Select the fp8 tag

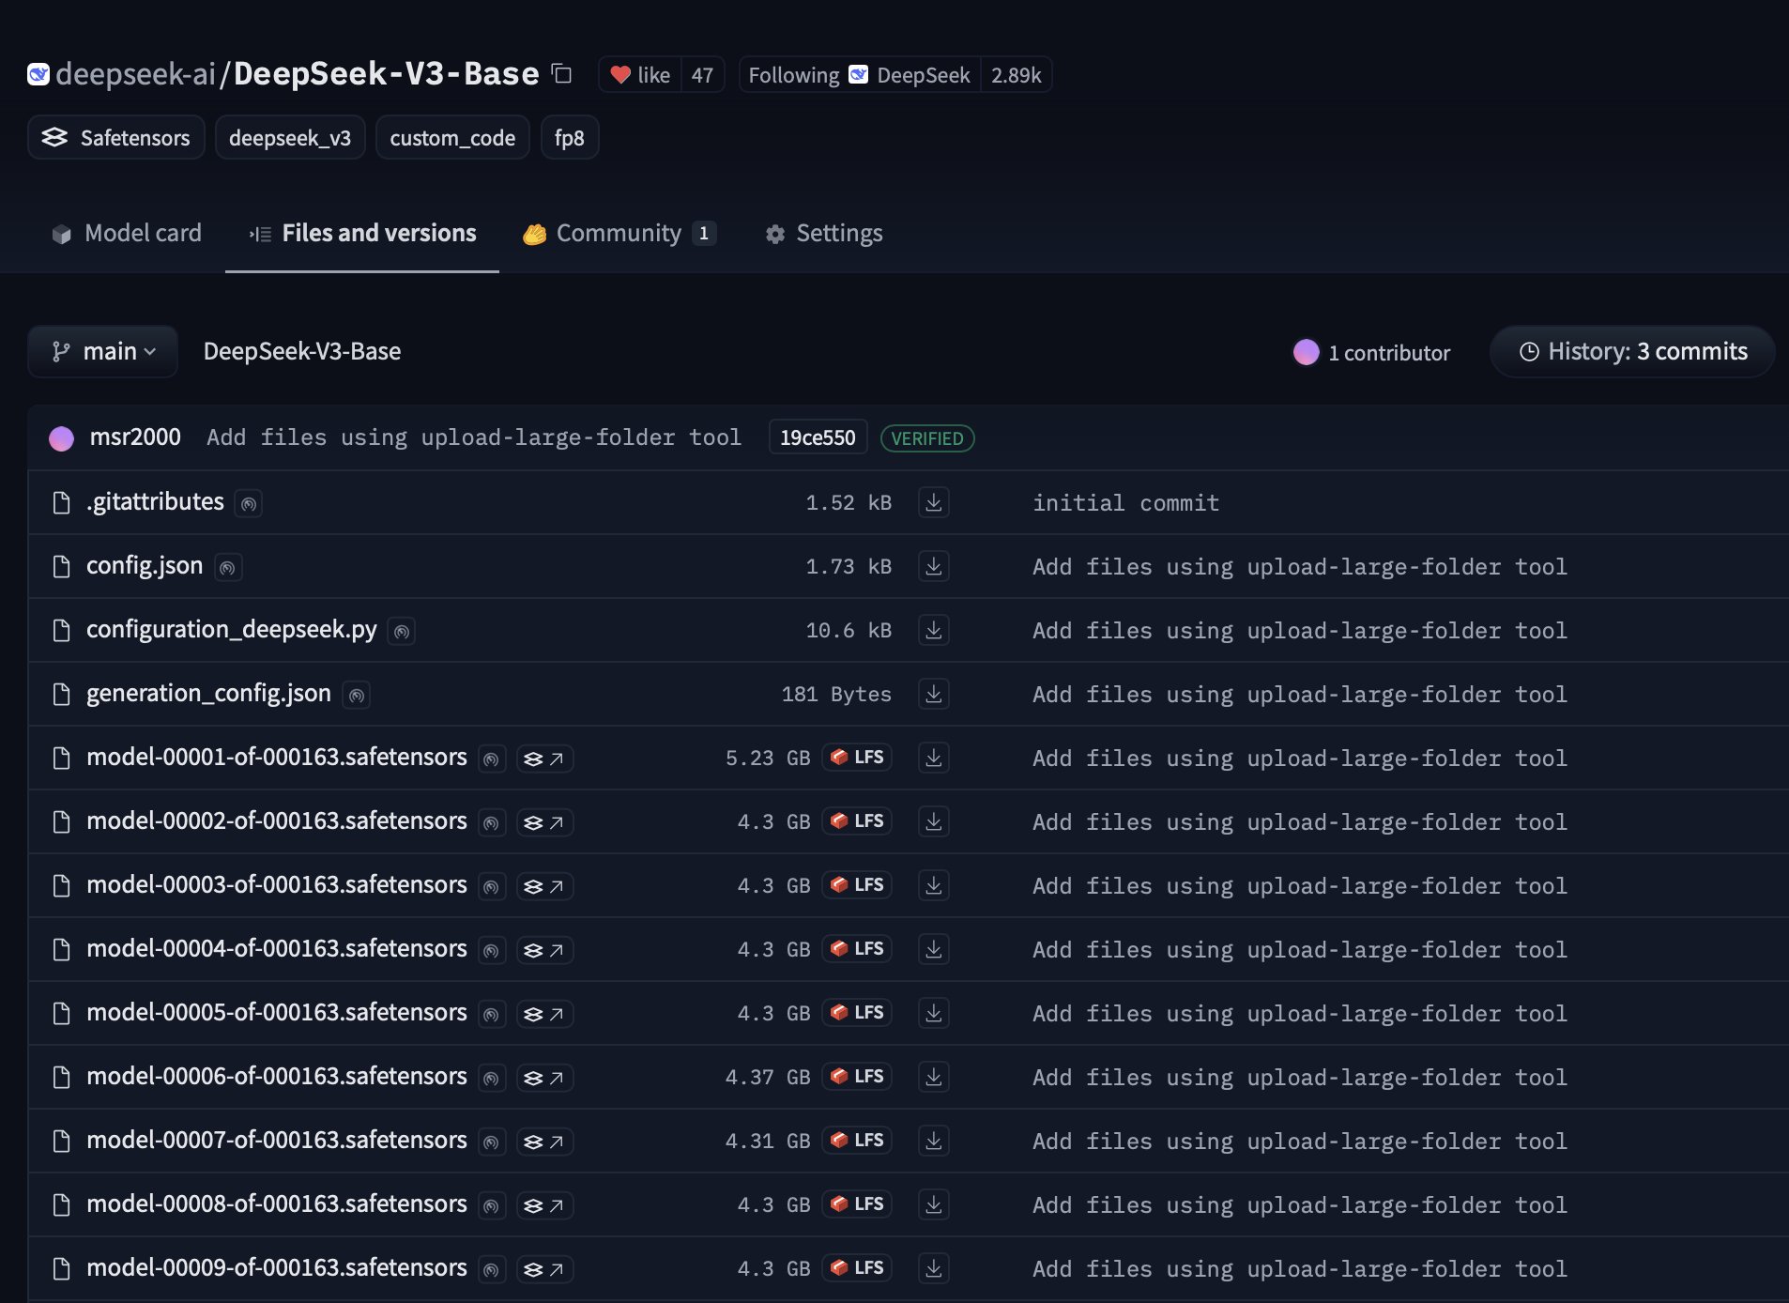click(570, 138)
